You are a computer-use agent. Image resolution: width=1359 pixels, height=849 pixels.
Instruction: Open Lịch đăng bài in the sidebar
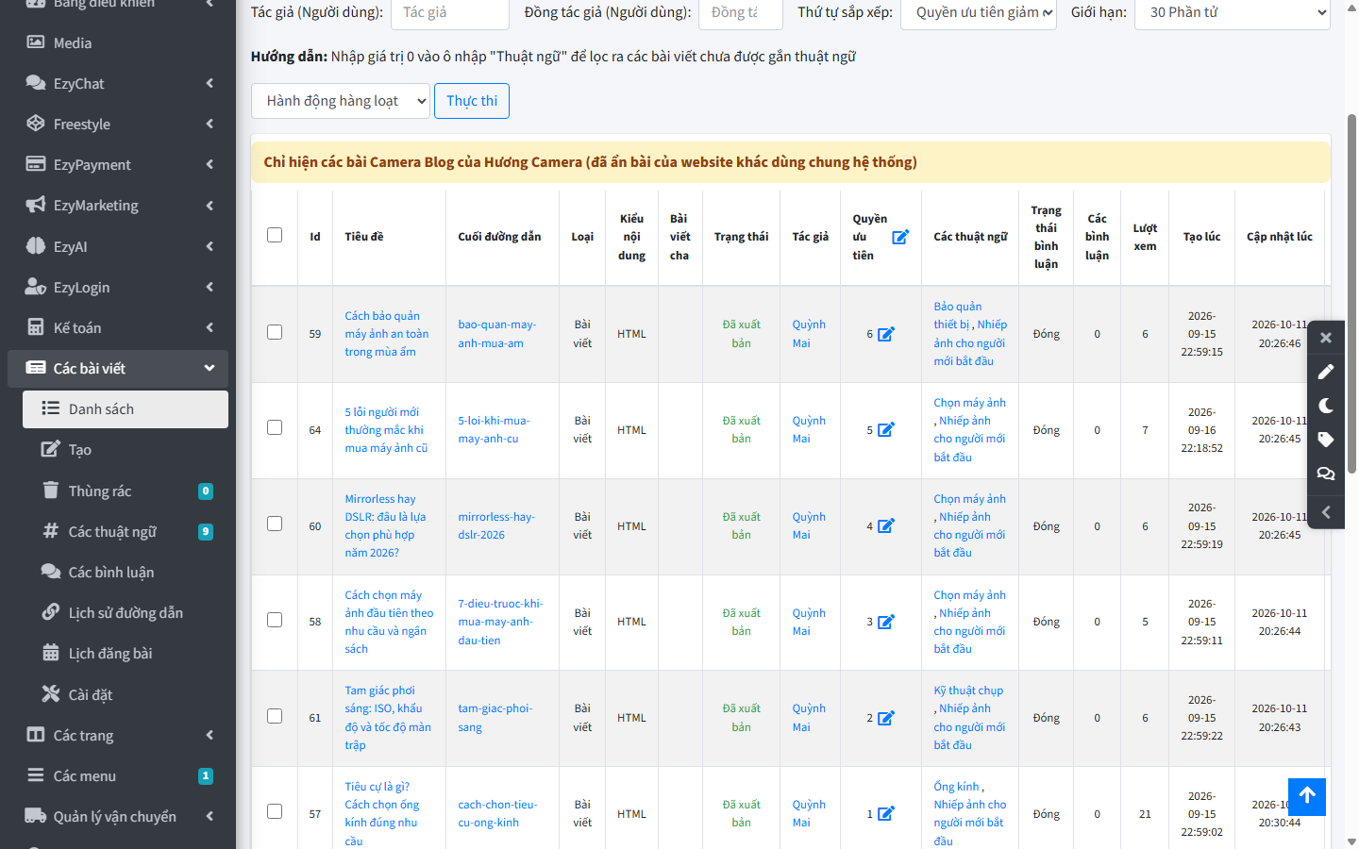(126, 653)
